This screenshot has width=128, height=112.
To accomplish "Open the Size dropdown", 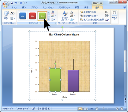I will click(115, 16).
